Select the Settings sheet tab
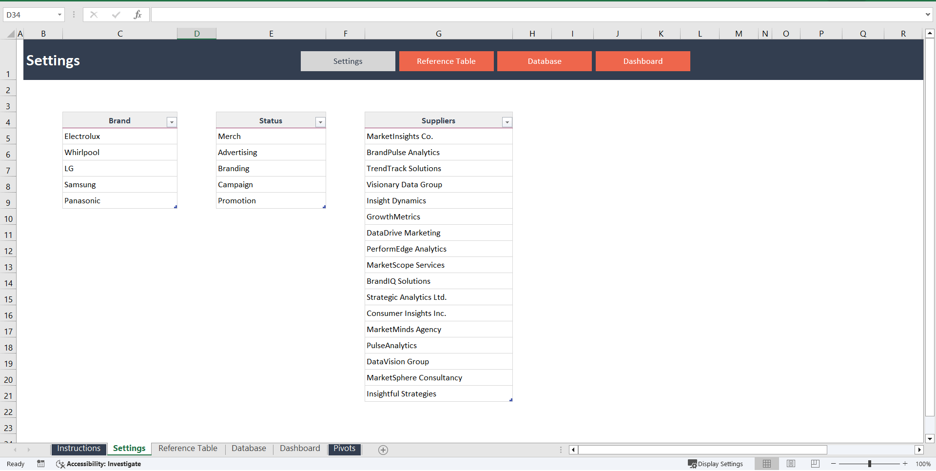This screenshot has width=936, height=471. point(129,449)
